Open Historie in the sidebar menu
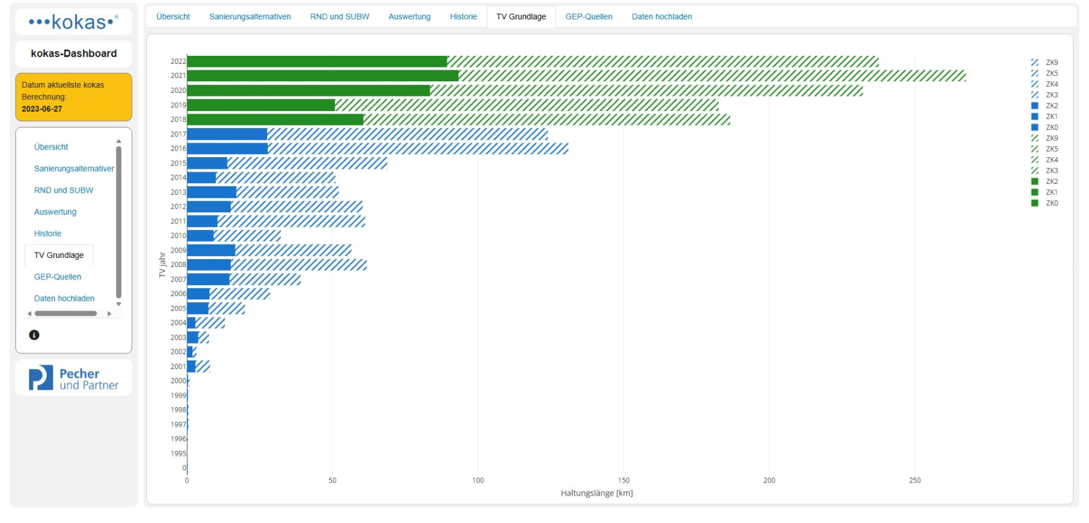This screenshot has height=523, width=1089. (x=47, y=234)
